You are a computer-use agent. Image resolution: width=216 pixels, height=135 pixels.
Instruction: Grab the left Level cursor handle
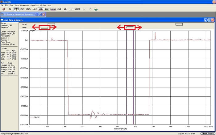(51, 24)
